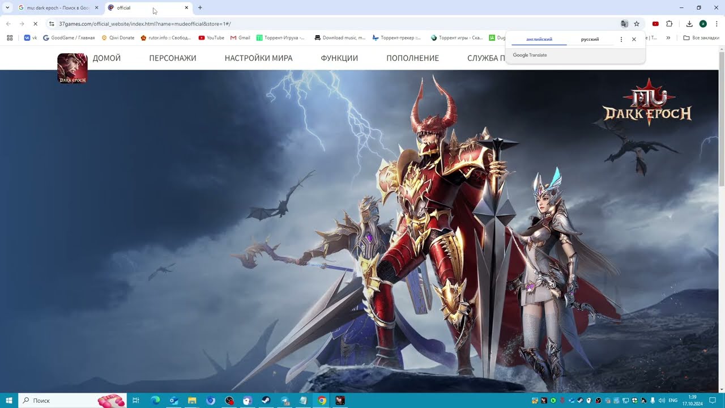Click the address bar URL field

coord(334,24)
